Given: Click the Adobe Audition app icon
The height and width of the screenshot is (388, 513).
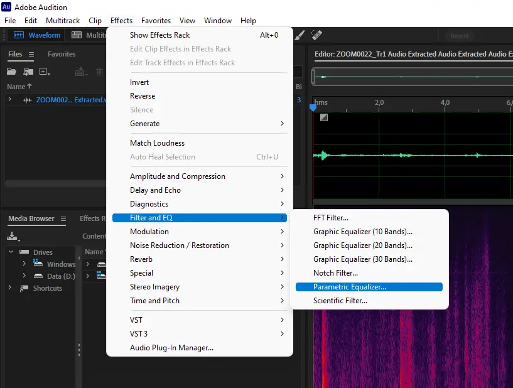Looking at the screenshot, I should pos(6,7).
